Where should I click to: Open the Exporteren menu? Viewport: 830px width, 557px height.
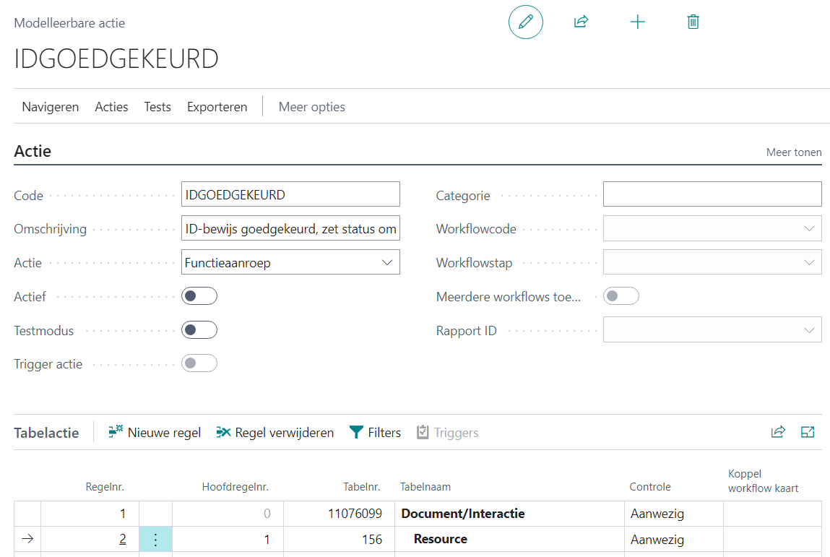click(217, 107)
